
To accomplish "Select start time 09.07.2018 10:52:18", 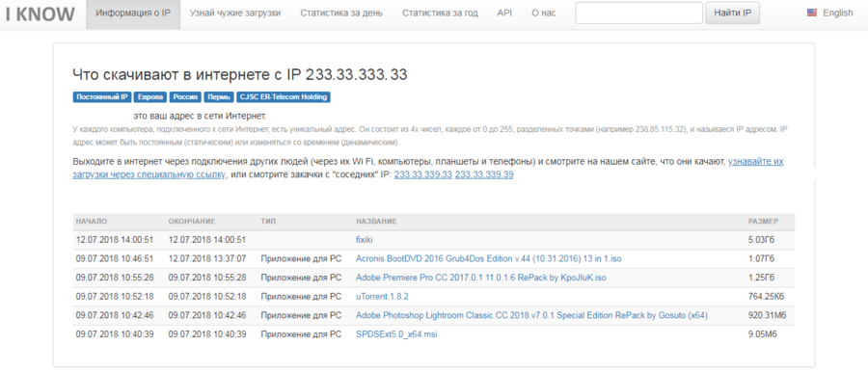I will [x=115, y=297].
